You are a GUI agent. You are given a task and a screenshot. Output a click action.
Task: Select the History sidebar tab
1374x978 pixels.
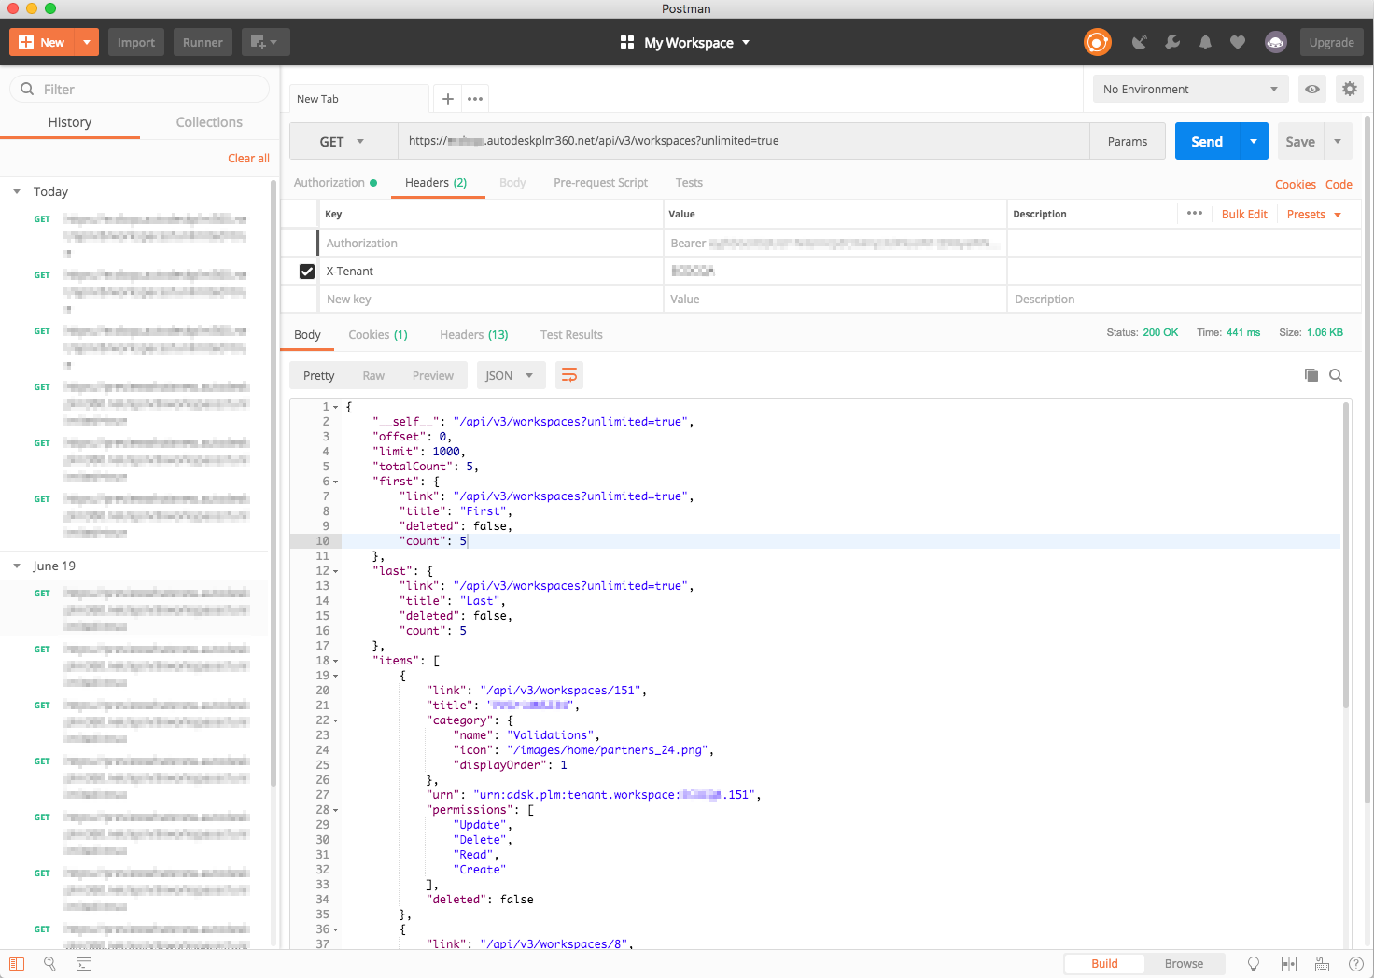point(70,122)
